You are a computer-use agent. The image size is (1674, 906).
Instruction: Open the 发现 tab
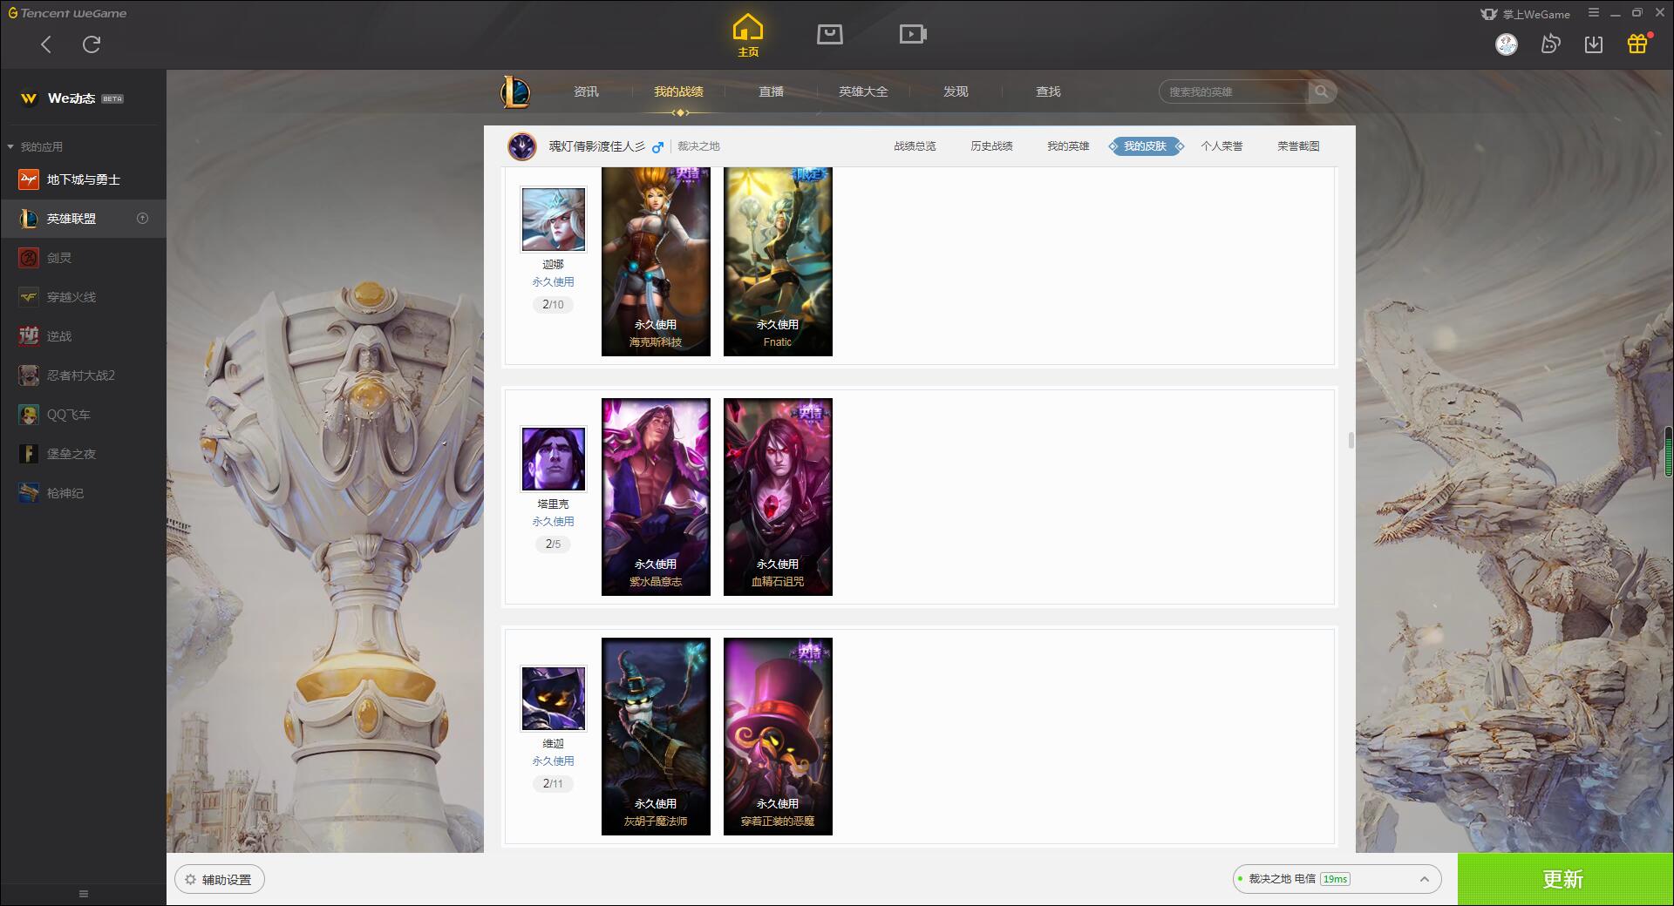(956, 91)
